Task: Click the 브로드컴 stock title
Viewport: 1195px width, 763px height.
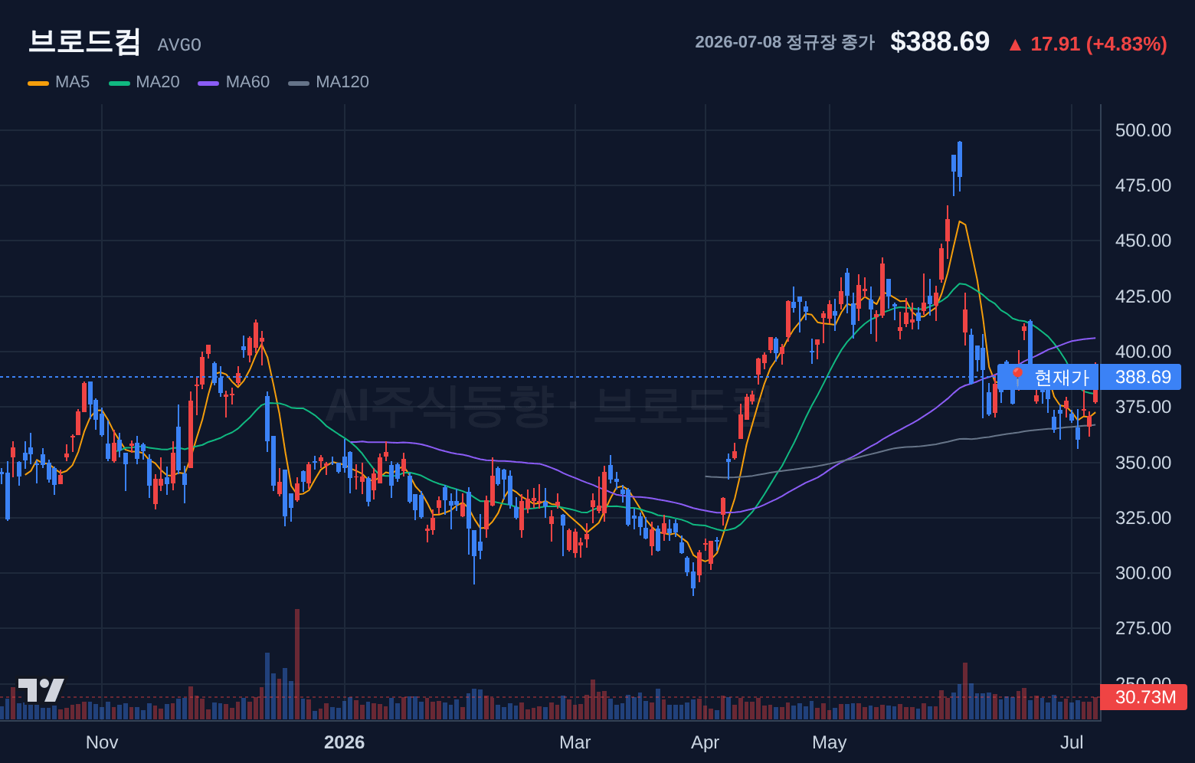Action: 84,41
